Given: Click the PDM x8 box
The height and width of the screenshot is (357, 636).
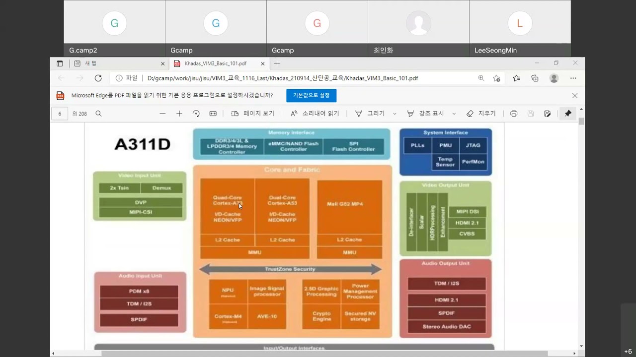Looking at the screenshot, I should click(139, 291).
